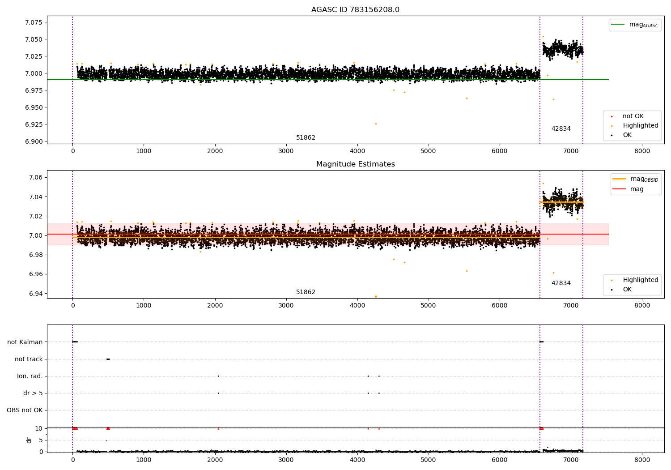Click the 6.98 tick in Magnitude Estimates plot

coord(35,255)
